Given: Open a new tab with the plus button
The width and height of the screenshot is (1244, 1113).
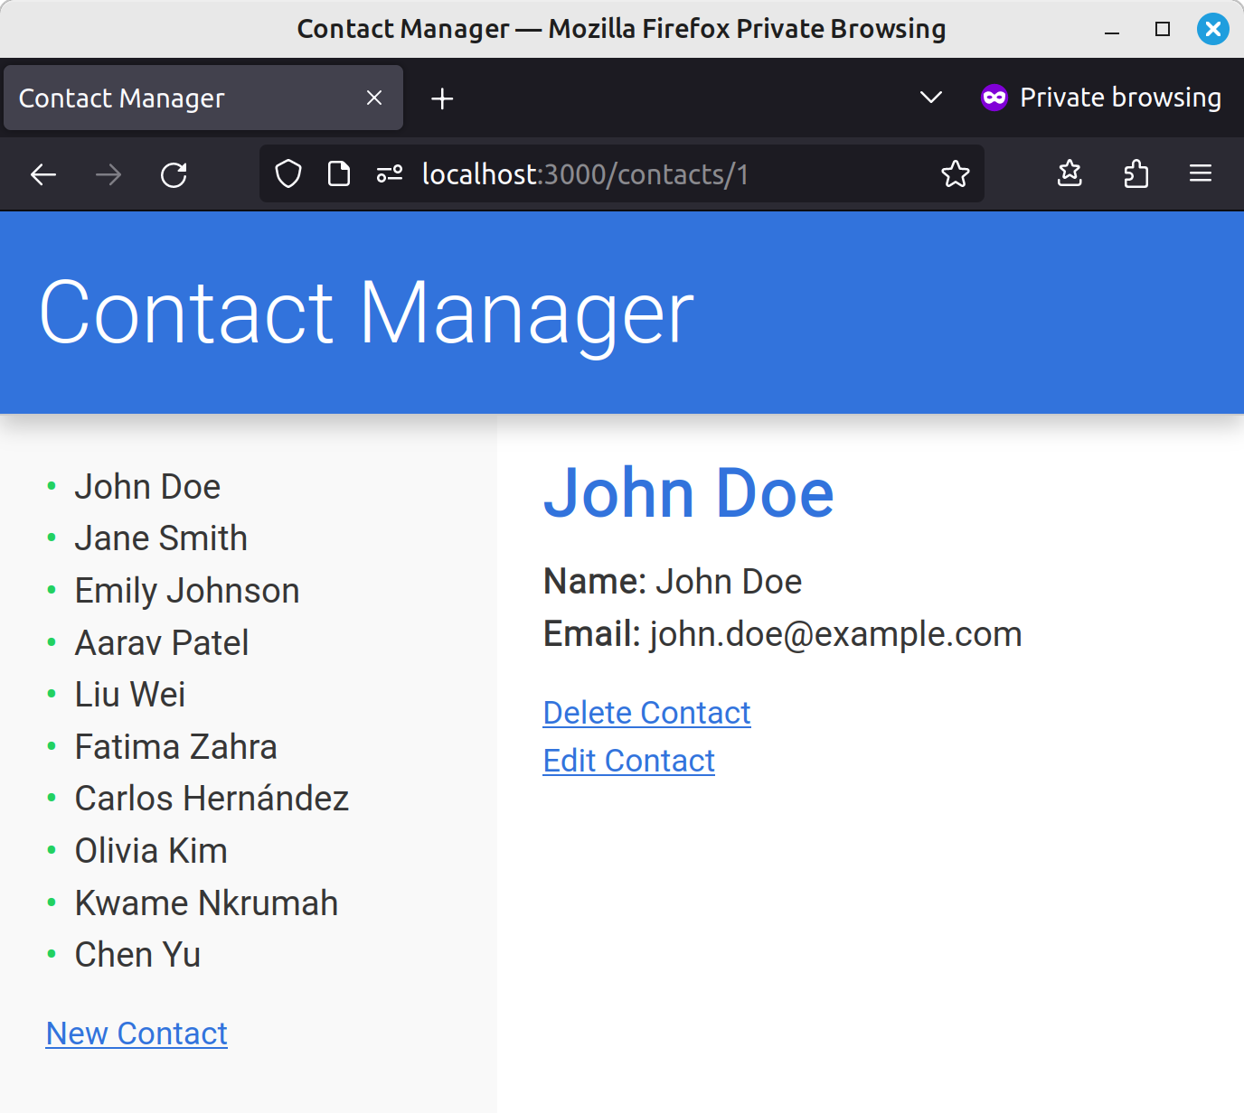Looking at the screenshot, I should [x=442, y=98].
